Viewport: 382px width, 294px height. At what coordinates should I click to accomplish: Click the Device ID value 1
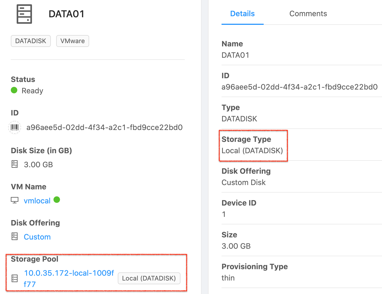223,214
